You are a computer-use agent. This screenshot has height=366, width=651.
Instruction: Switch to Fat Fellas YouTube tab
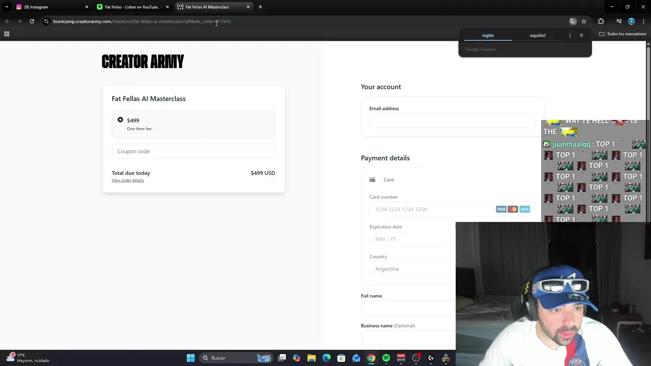132,7
